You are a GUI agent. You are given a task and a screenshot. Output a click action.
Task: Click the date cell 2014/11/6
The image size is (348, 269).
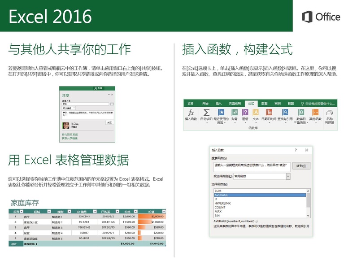[x=108, y=222]
